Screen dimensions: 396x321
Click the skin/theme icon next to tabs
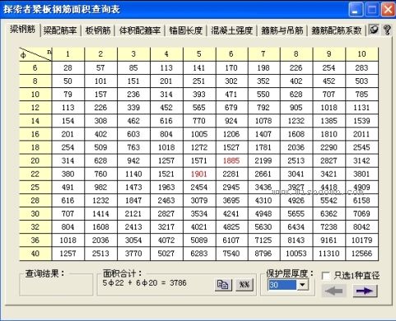(x=374, y=30)
